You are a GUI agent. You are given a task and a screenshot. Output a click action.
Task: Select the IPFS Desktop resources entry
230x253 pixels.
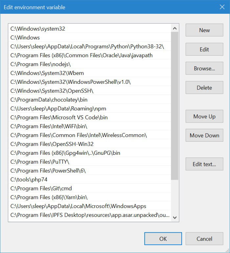click(x=90, y=215)
